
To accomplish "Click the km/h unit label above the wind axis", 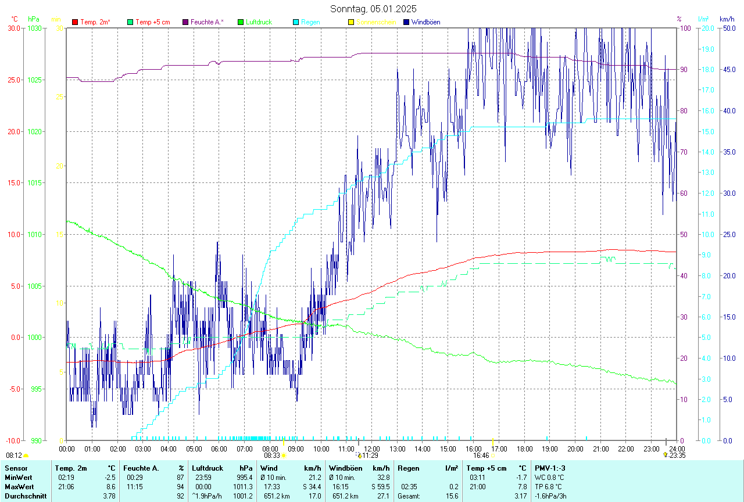I will pos(727,19).
